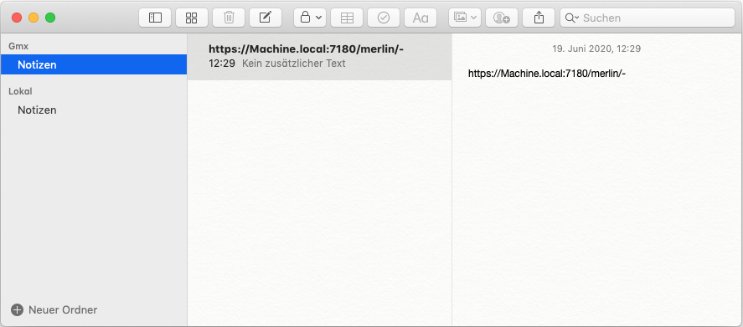Click the date 19. Juni 2020 header
743x327 pixels.
tap(596, 49)
